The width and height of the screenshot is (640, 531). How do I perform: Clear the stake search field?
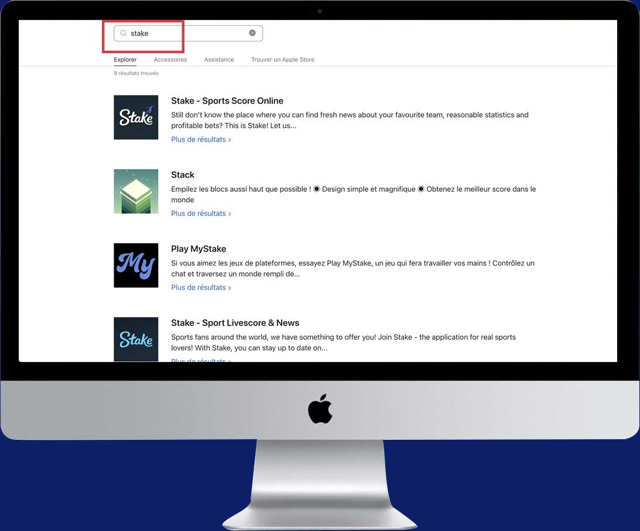252,33
